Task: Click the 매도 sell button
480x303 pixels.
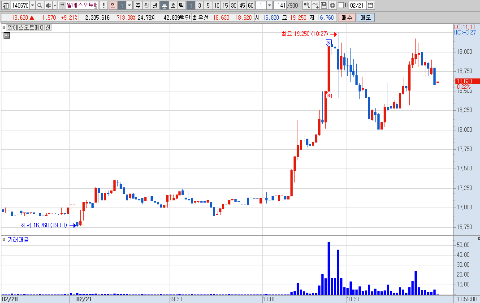Action: click(366, 17)
